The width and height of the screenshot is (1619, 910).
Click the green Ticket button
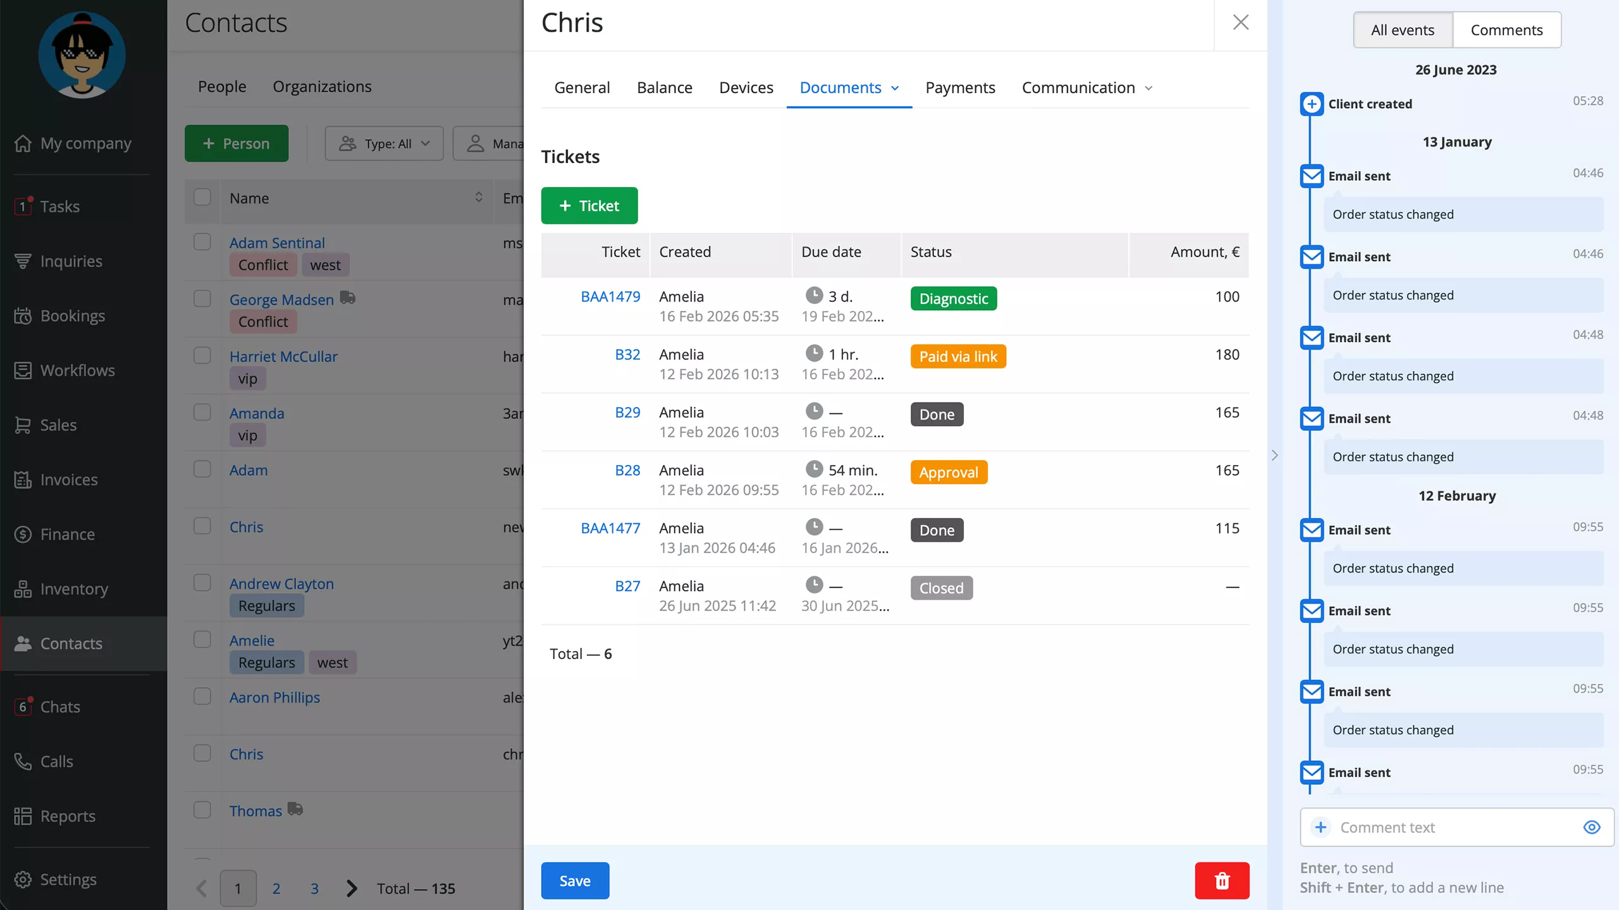(589, 205)
